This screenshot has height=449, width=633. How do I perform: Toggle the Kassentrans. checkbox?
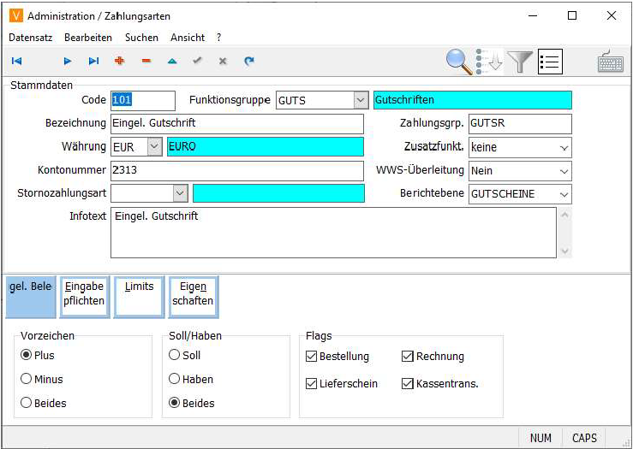408,384
